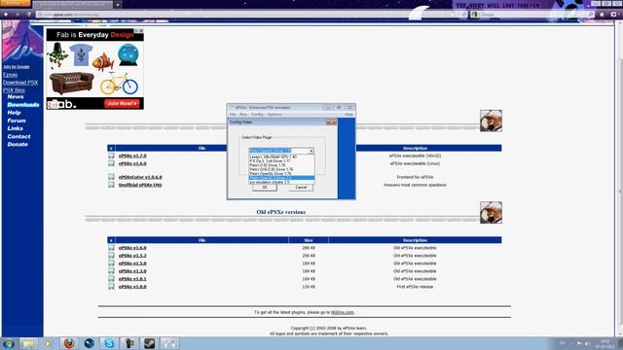The height and width of the screenshot is (350, 623).
Task: Open the sidebar Help page
Action: tap(14, 113)
